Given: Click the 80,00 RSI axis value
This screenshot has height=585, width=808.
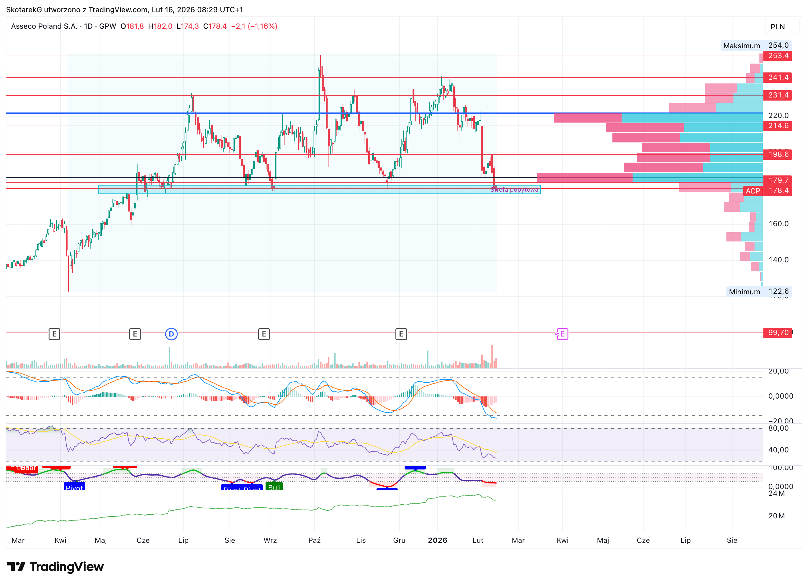Looking at the screenshot, I should point(778,428).
